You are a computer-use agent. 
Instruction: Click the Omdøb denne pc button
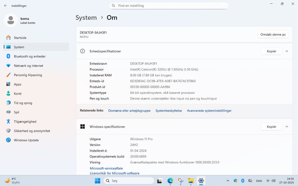[x=273, y=34]
